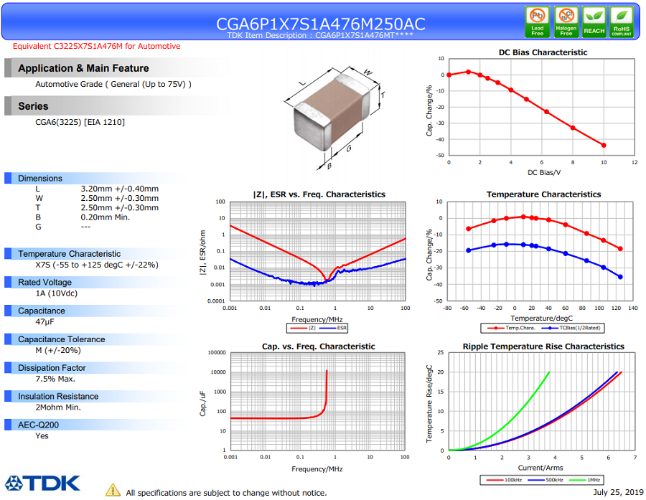Click the RoHS Compliant badge
This screenshot has width=646, height=500.
[x=622, y=22]
